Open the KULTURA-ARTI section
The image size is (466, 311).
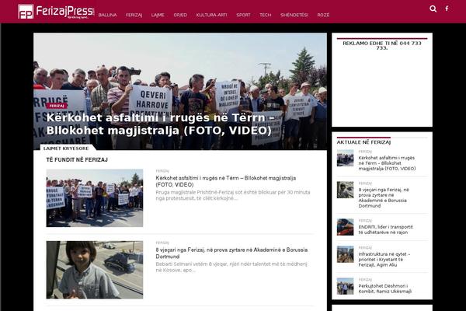pos(211,15)
